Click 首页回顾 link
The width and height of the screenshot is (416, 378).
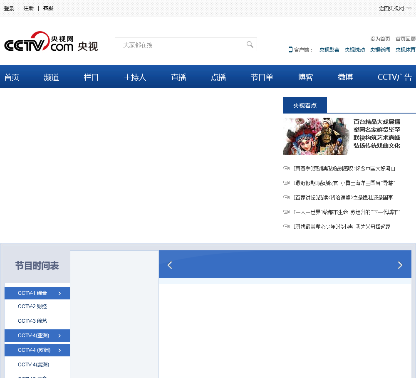tap(406, 39)
